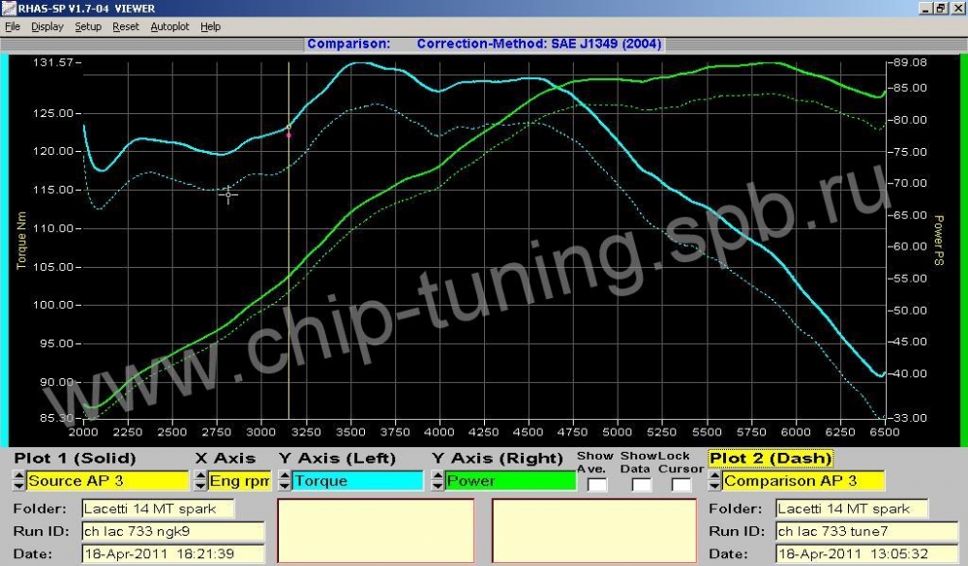Click the X Axis Eng rpm stepper arrows
Image resolution: width=968 pixels, height=566 pixels.
(200, 480)
